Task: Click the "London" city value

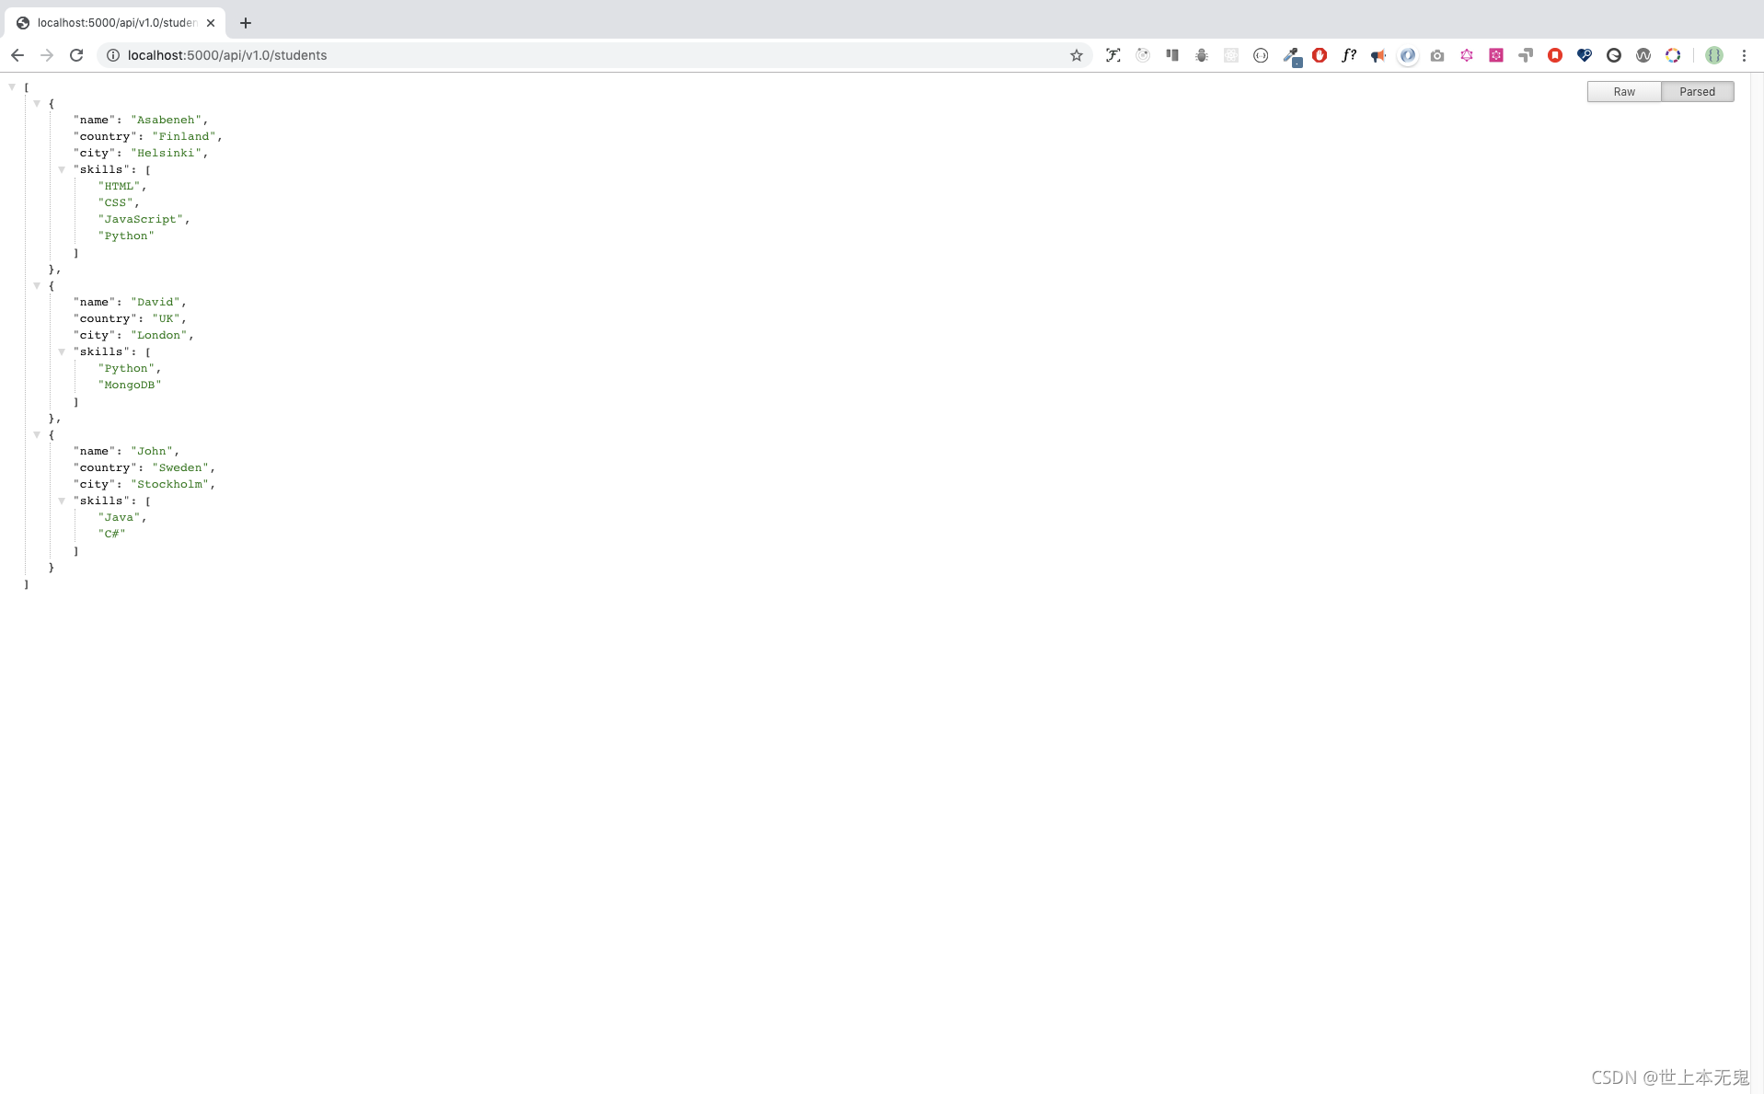Action: pyautogui.click(x=159, y=335)
